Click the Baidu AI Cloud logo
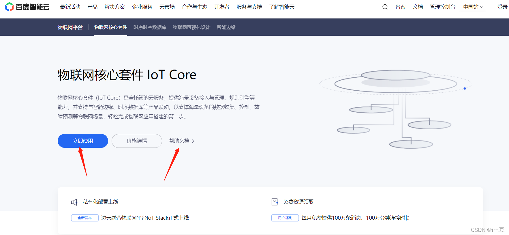Screen dimensions: 509x235 [27, 7]
